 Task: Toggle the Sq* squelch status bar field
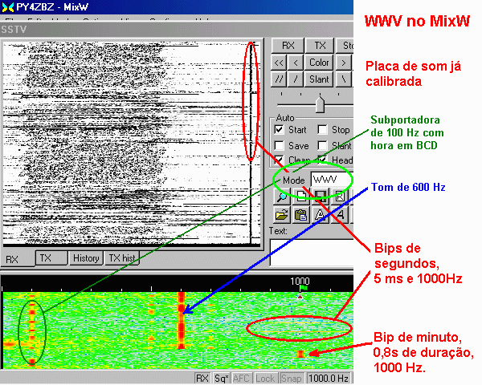(x=222, y=379)
